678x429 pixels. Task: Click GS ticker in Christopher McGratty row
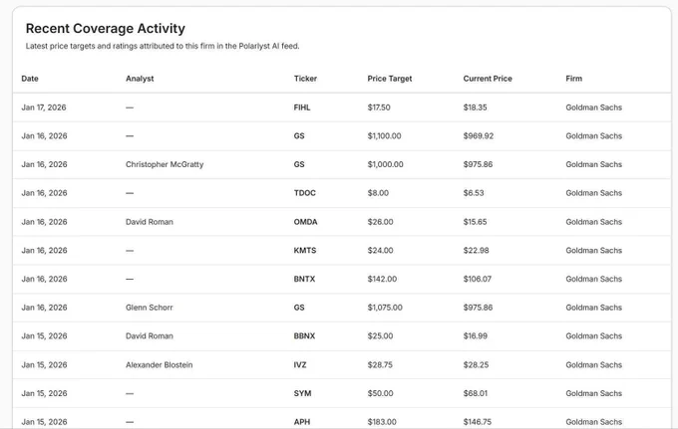coord(299,164)
